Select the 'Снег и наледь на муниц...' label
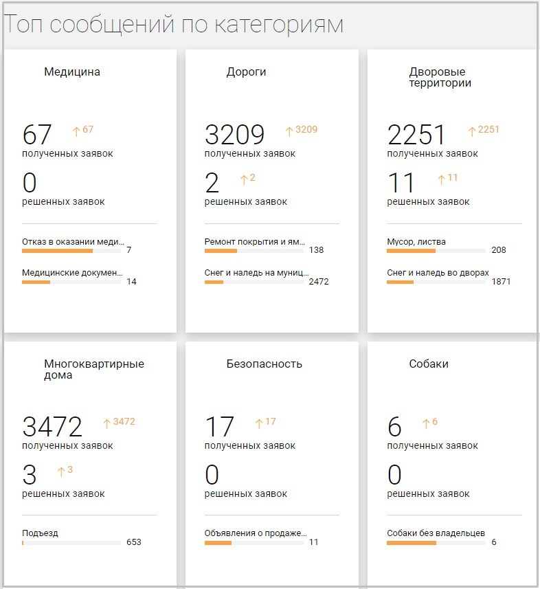Viewport: 540px width, 589px height. click(x=256, y=273)
